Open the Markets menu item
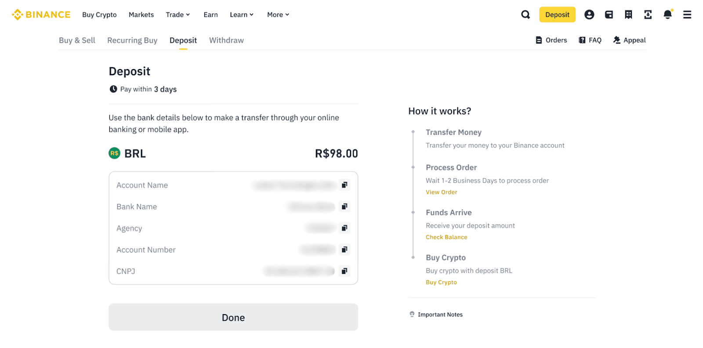This screenshot has width=703, height=348. point(141,15)
